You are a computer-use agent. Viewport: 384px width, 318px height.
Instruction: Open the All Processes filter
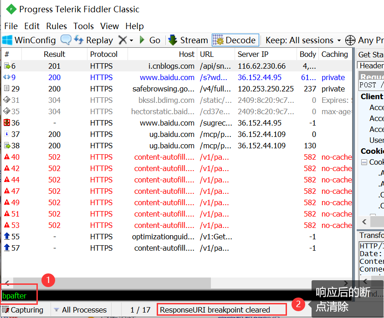(x=81, y=310)
